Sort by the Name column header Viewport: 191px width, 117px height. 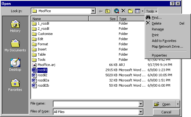click(60, 19)
